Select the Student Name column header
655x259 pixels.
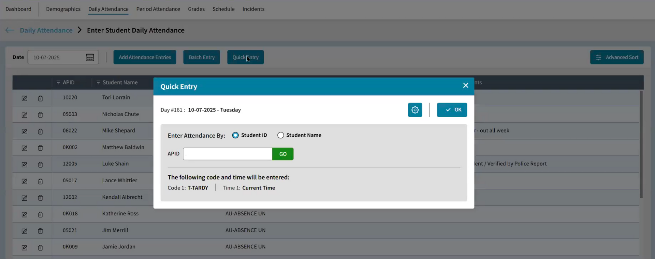(x=120, y=82)
